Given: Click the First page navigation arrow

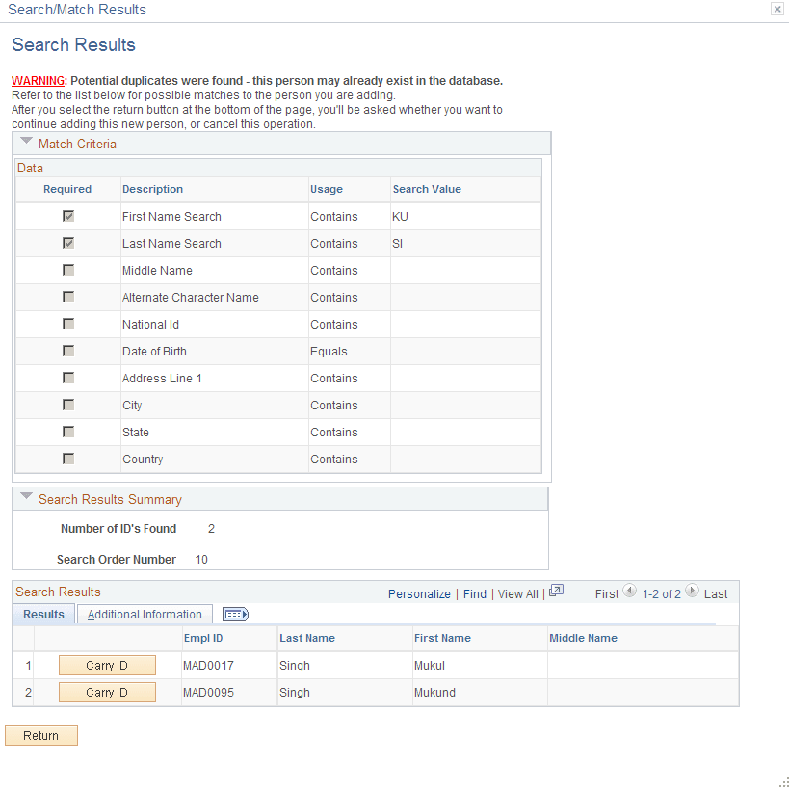Looking at the screenshot, I should click(x=630, y=592).
